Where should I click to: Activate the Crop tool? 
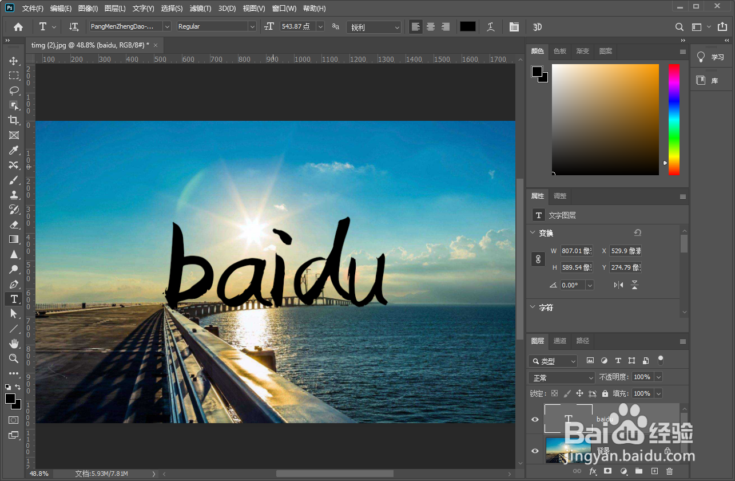click(14, 120)
